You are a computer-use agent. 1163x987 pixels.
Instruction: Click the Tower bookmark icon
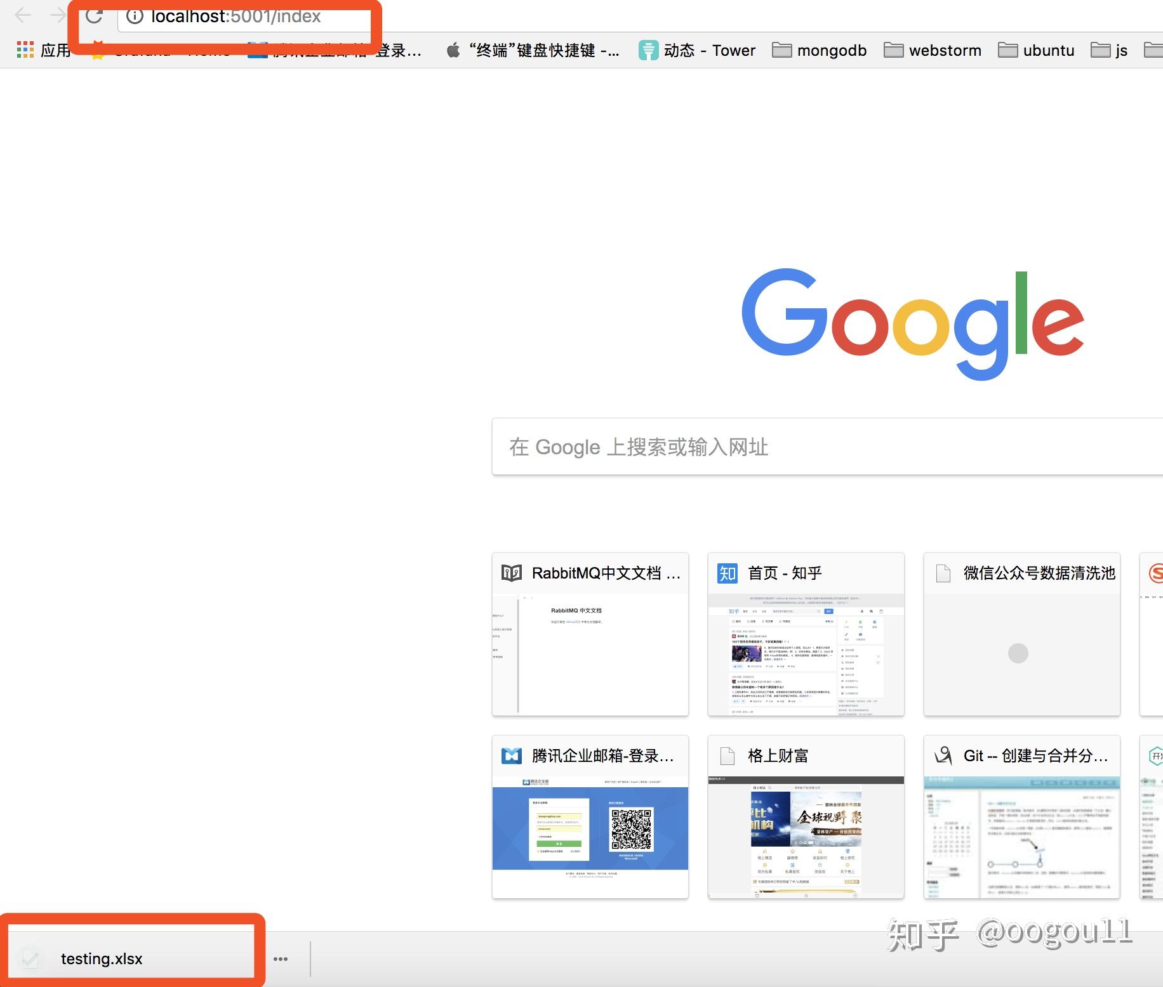648,50
